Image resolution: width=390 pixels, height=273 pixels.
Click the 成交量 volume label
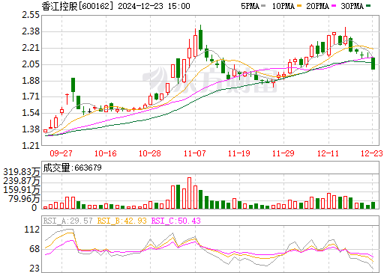click(x=56, y=168)
